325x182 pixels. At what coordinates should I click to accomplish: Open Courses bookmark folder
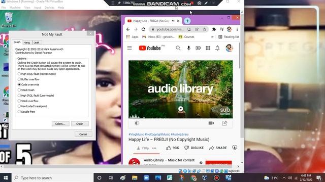186,37
